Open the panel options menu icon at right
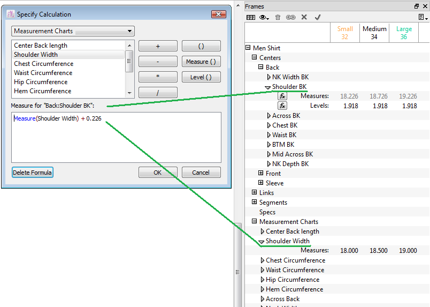 pos(422,17)
